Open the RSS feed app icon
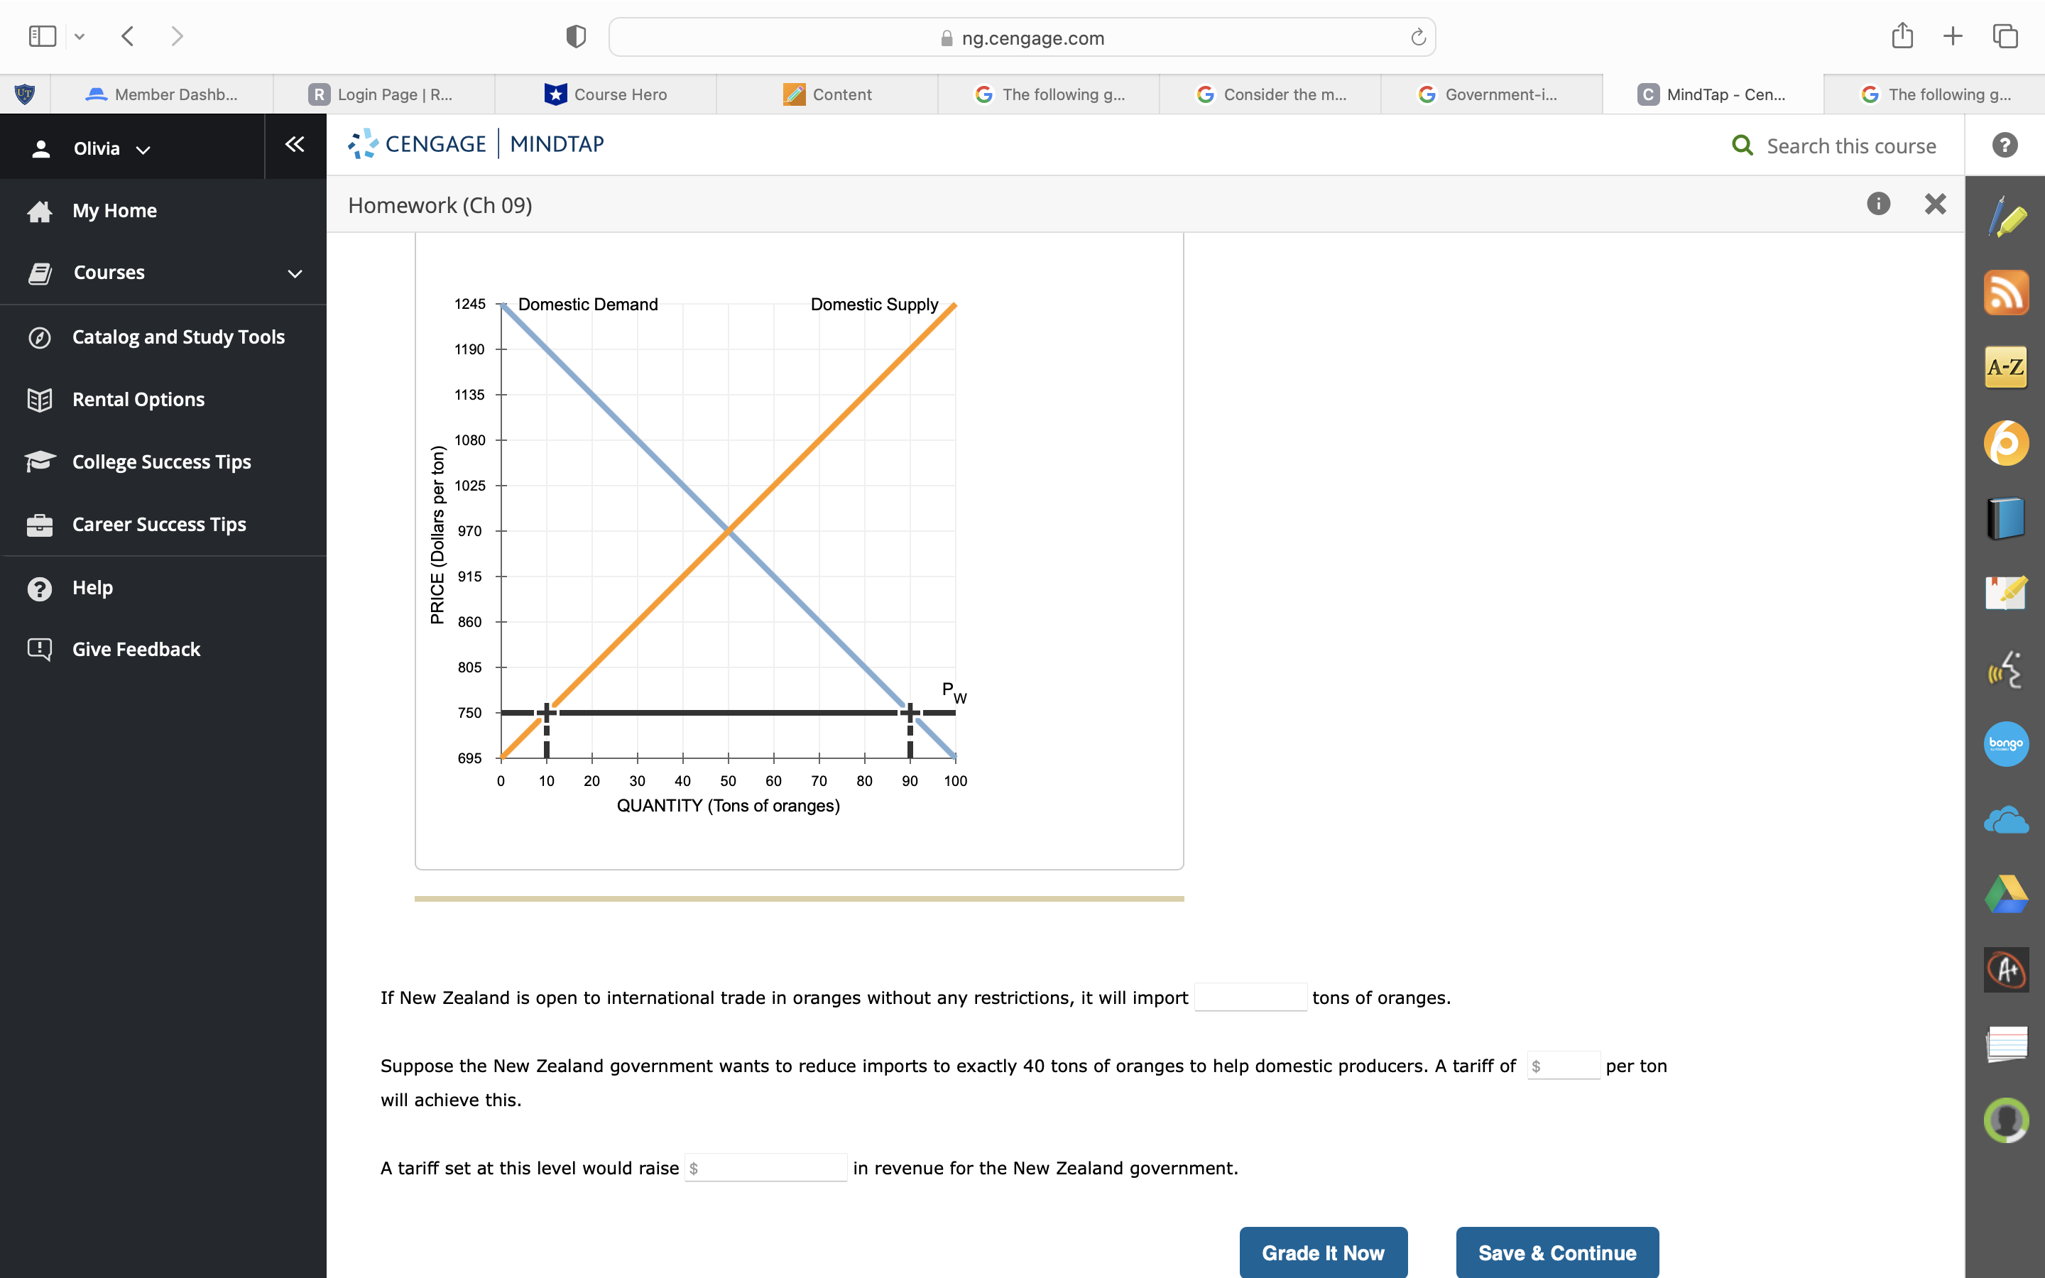This screenshot has width=2045, height=1278. (x=2005, y=293)
